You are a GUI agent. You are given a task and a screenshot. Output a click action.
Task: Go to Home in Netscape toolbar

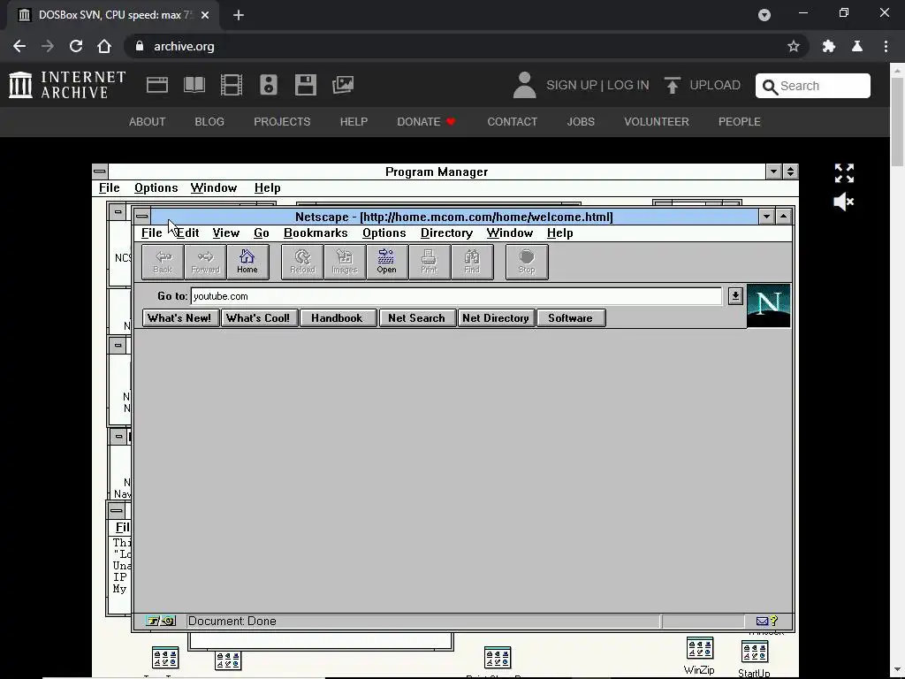(247, 262)
